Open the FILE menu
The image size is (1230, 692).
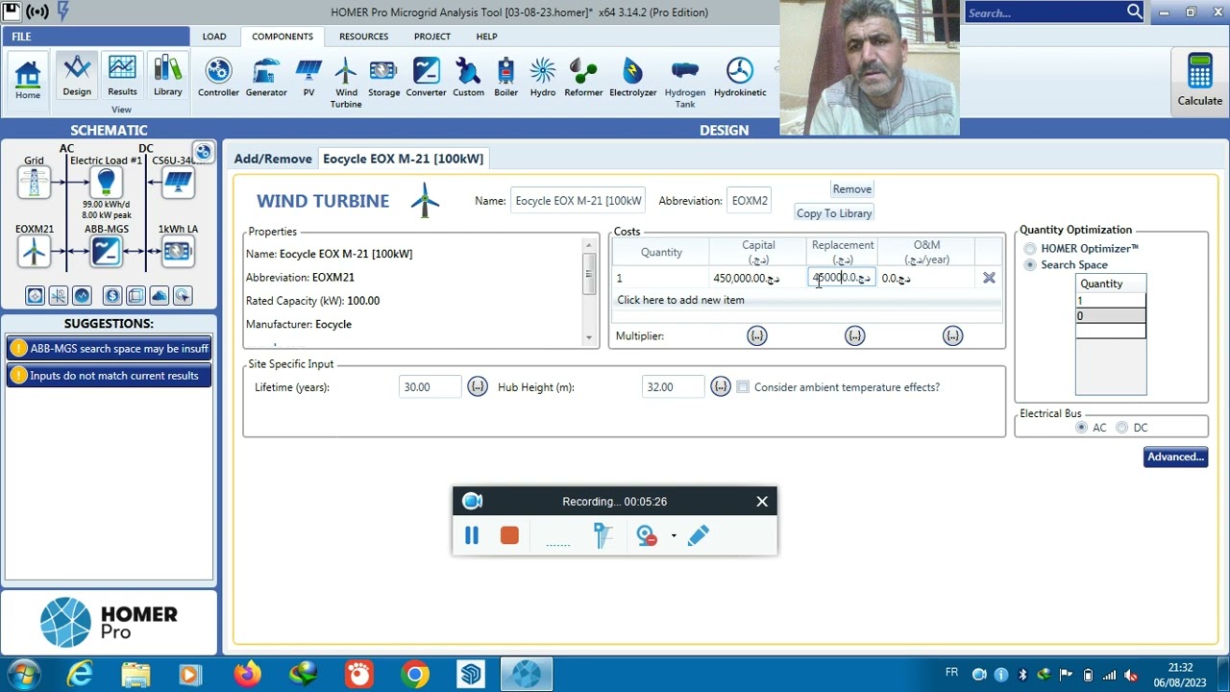tap(21, 37)
